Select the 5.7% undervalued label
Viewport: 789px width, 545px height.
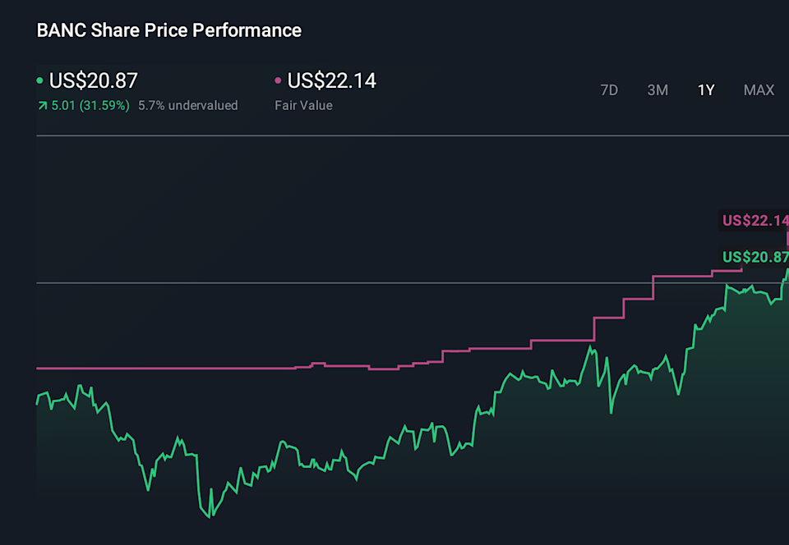pos(187,105)
